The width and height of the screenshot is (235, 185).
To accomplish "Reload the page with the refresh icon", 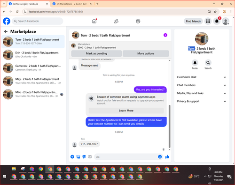I will 17,12.
